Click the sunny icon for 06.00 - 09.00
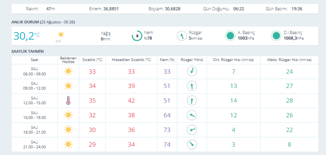The height and width of the screenshot is (155, 326). pyautogui.click(x=68, y=71)
